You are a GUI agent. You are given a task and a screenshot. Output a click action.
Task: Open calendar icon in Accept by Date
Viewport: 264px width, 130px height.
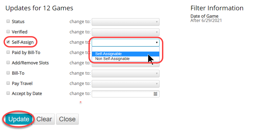pos(155,94)
